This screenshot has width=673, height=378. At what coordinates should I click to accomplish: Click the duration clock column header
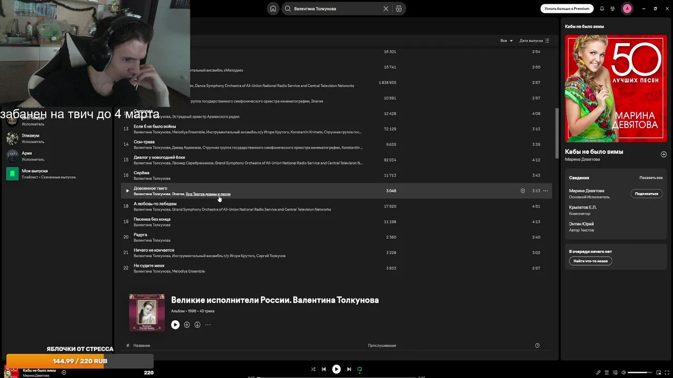click(537, 345)
